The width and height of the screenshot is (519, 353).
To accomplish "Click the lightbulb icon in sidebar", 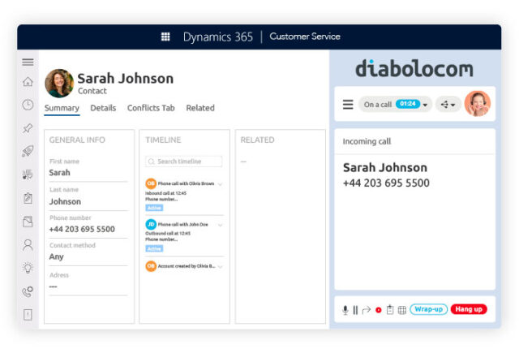I will (x=28, y=268).
